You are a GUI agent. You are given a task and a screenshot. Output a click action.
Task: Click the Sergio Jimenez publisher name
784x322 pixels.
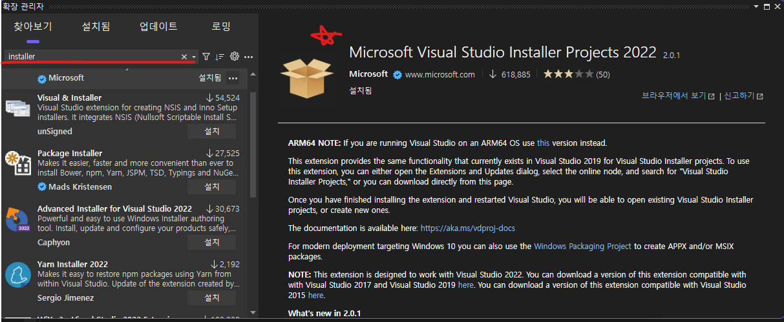(65, 298)
